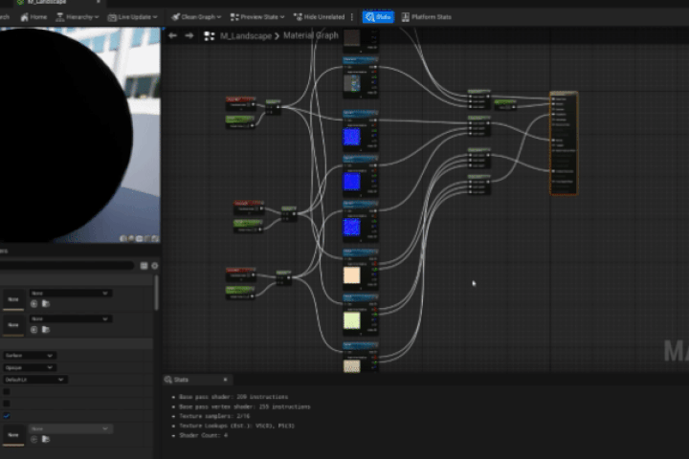
Task: Open the toolbar vertical-dots options menu
Action: pyautogui.click(x=352, y=17)
